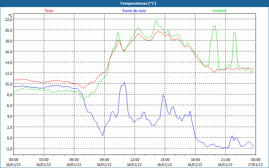Select the green 'Windchill' legend label
269x168 pixels.
coord(219,11)
